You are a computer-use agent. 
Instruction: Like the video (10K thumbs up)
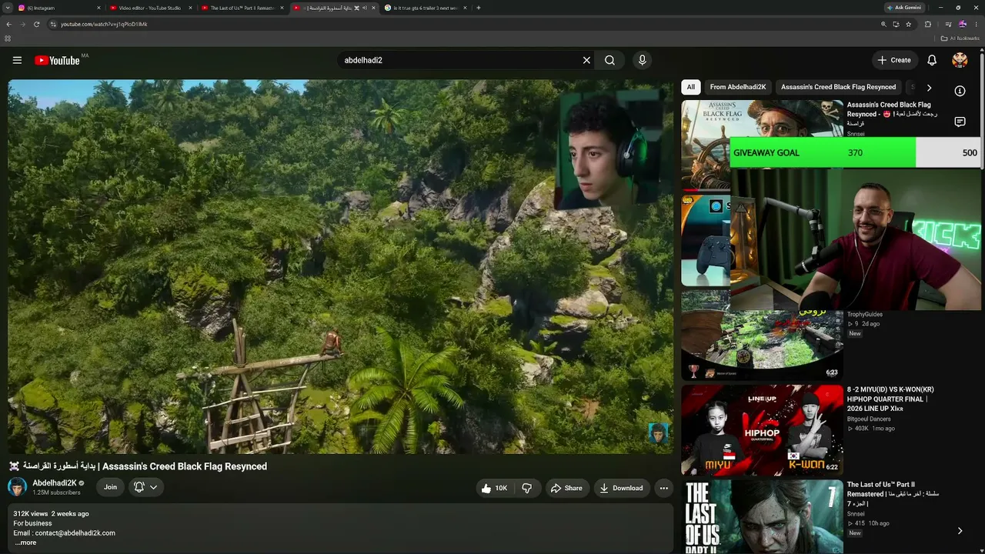[494, 488]
